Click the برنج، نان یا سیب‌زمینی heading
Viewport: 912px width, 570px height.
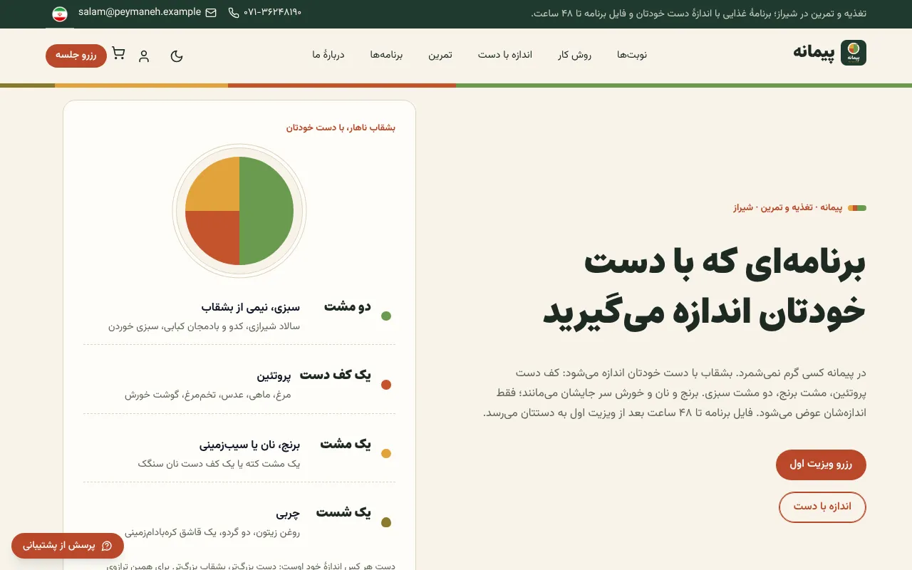tap(250, 445)
